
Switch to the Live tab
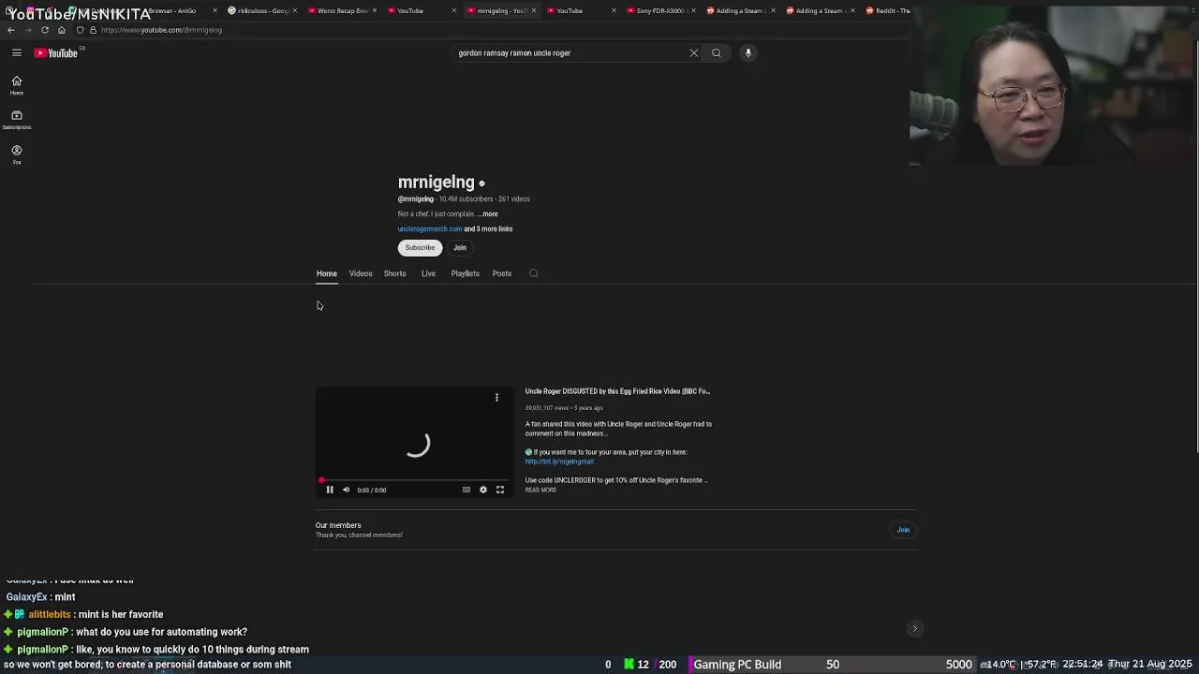(x=428, y=273)
